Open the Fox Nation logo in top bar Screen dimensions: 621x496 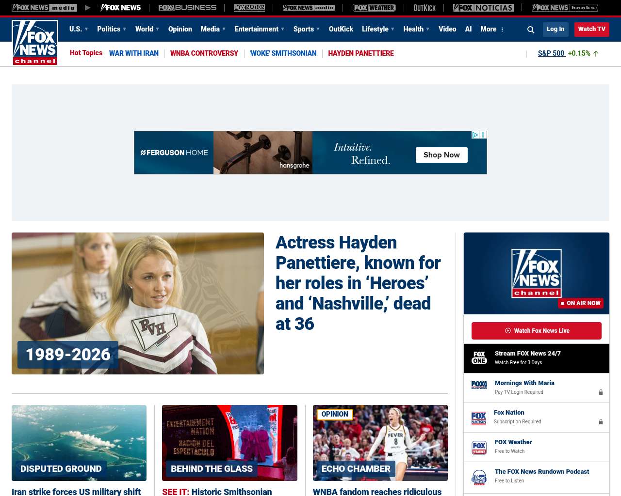coord(249,8)
